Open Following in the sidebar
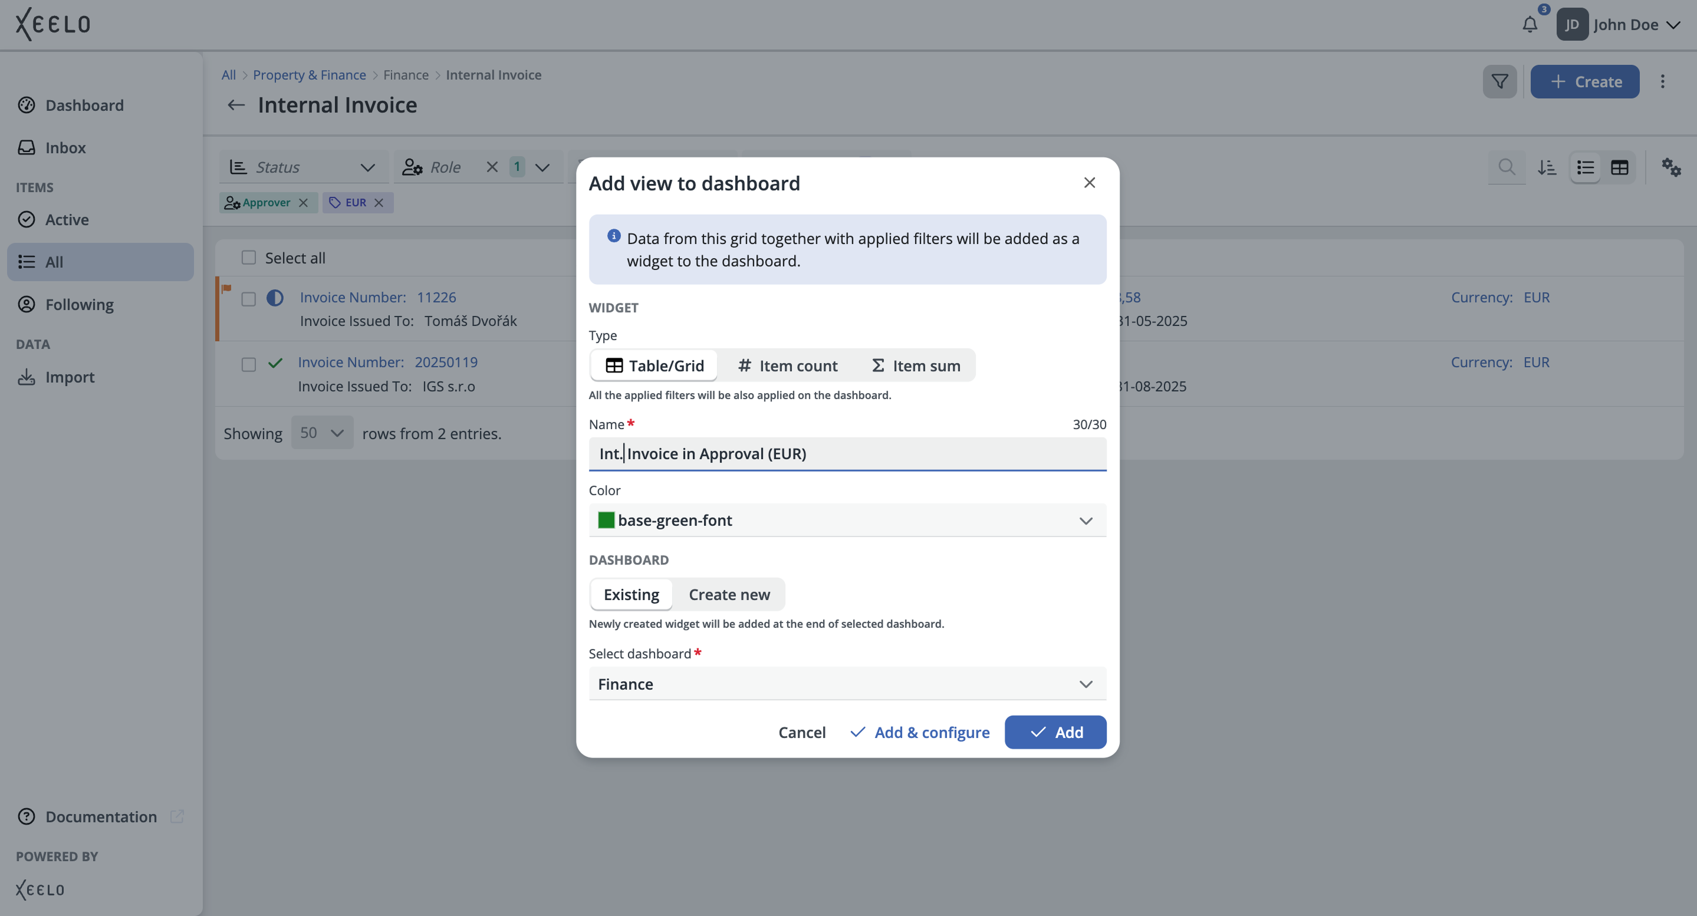 point(100,304)
